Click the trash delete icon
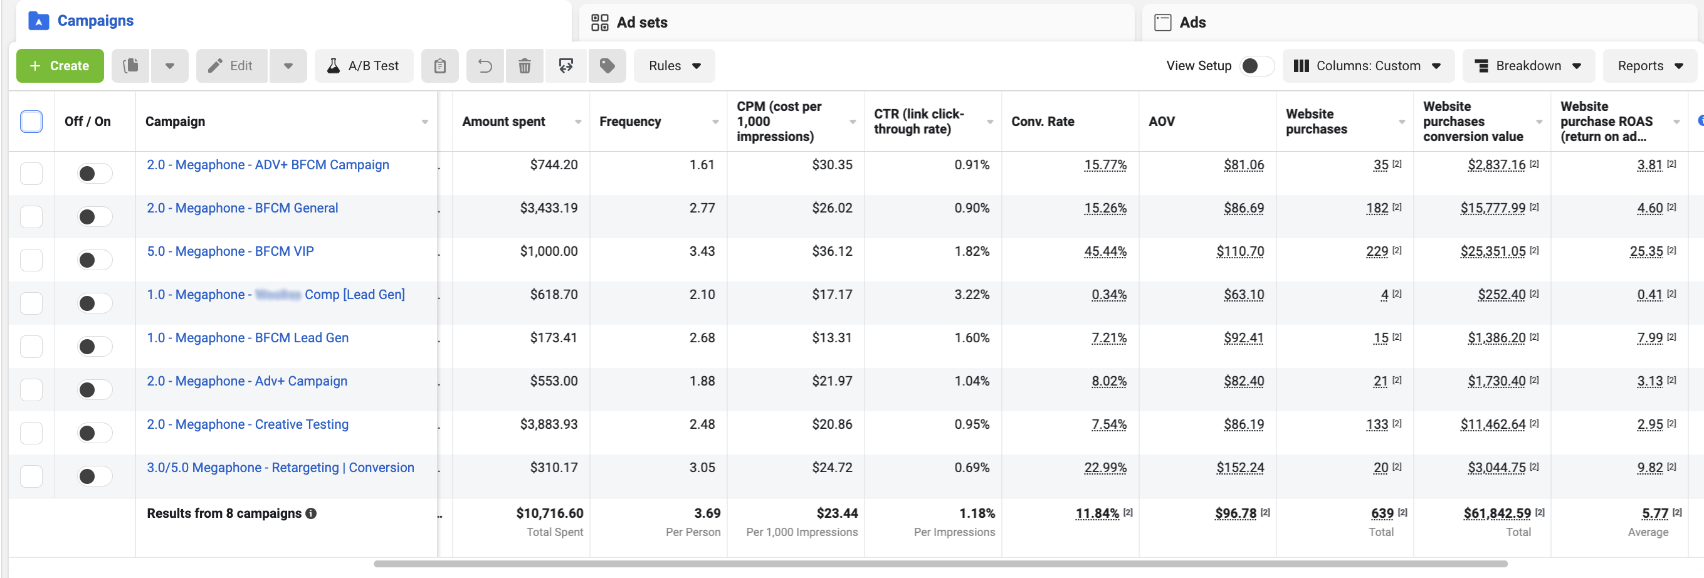The image size is (1704, 578). pos(525,65)
